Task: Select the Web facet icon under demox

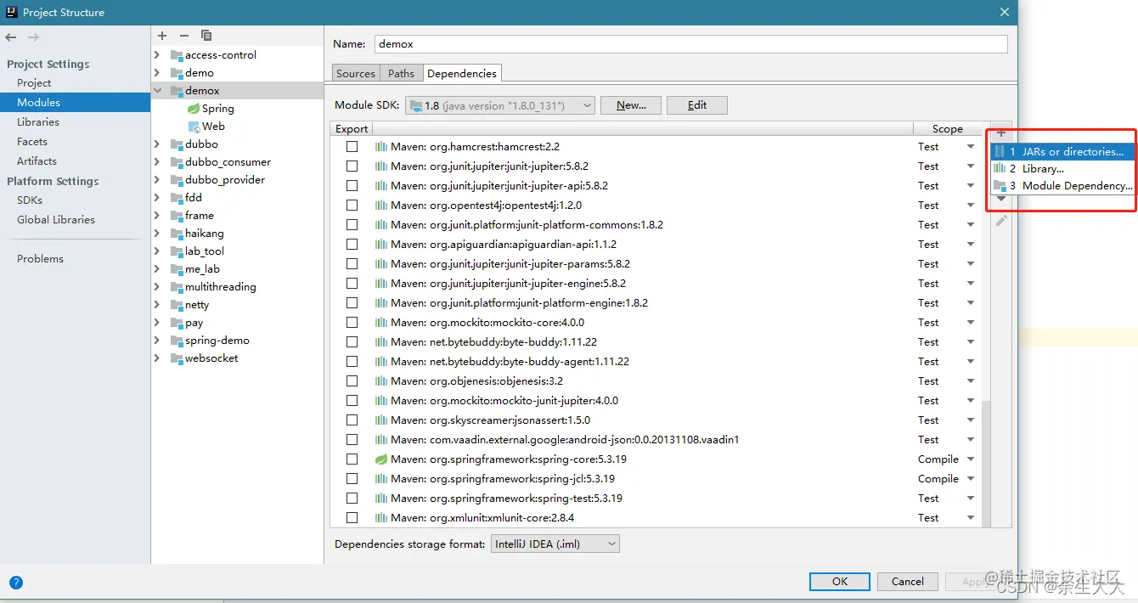Action: pyautogui.click(x=194, y=127)
